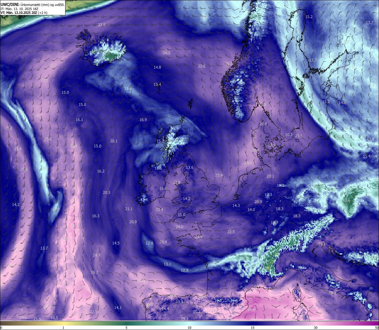379x330 pixels.
Task: Click the 14.4 value label
Action: pos(165,309)
